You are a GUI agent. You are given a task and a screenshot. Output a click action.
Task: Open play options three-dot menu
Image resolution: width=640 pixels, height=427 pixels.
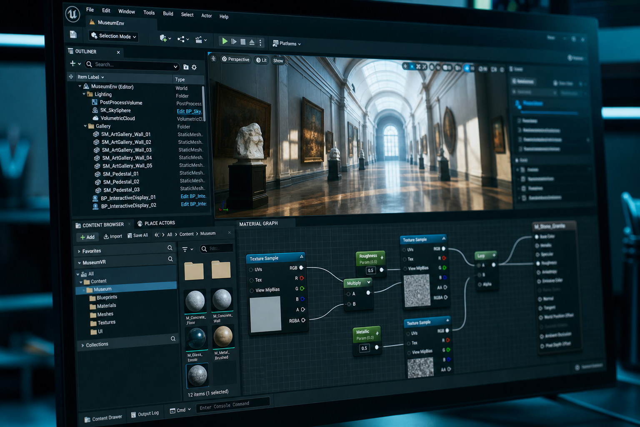[260, 43]
